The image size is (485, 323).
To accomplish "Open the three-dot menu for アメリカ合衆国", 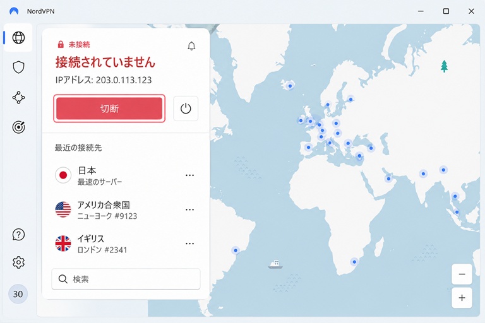I will 189,209.
